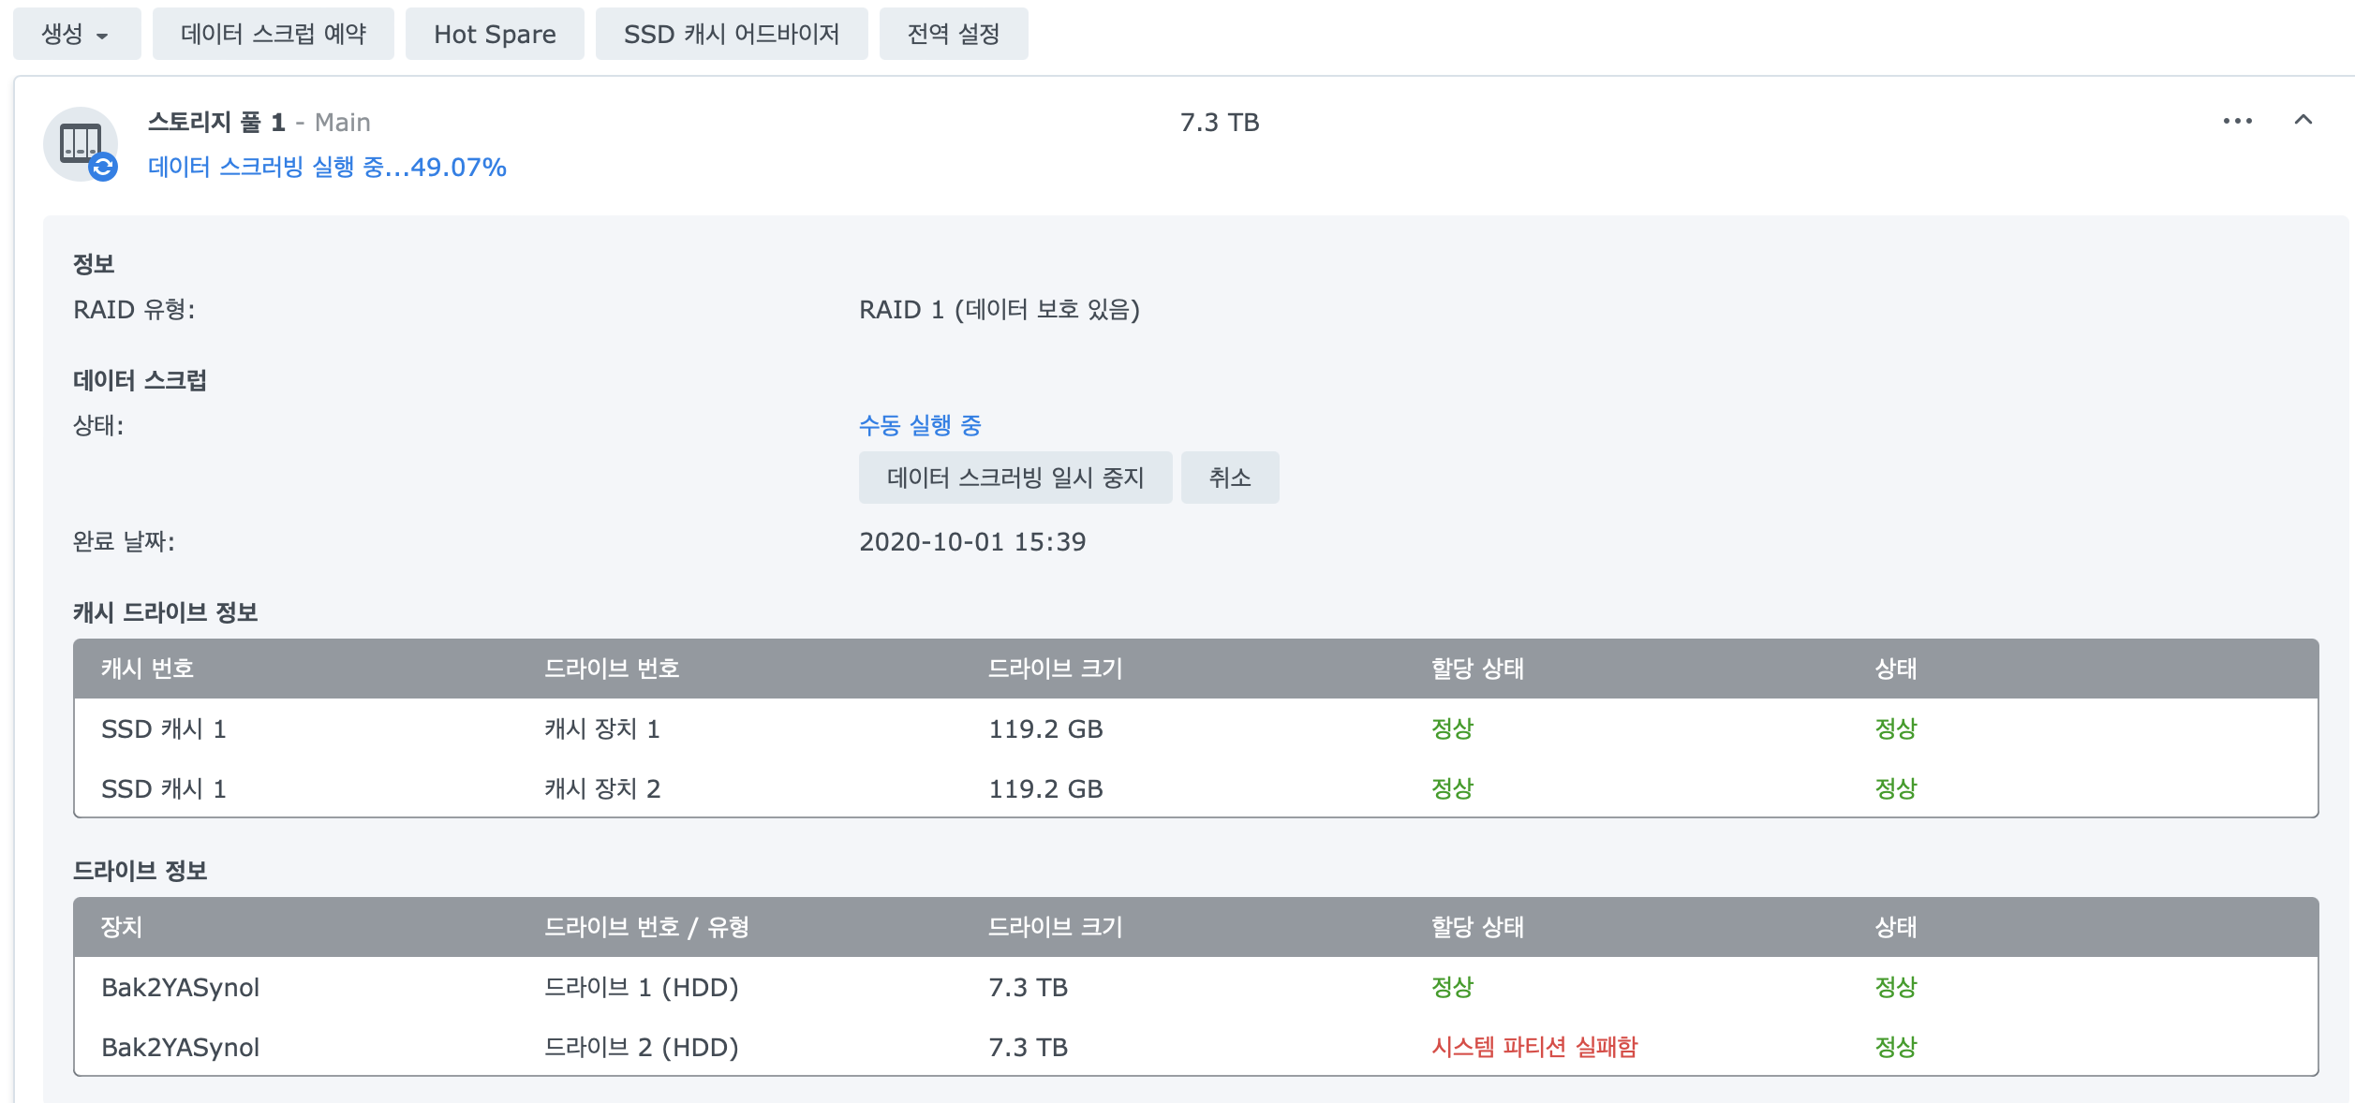Click the 수동 실행 중 status link
This screenshot has height=1103, width=2355.
point(919,426)
